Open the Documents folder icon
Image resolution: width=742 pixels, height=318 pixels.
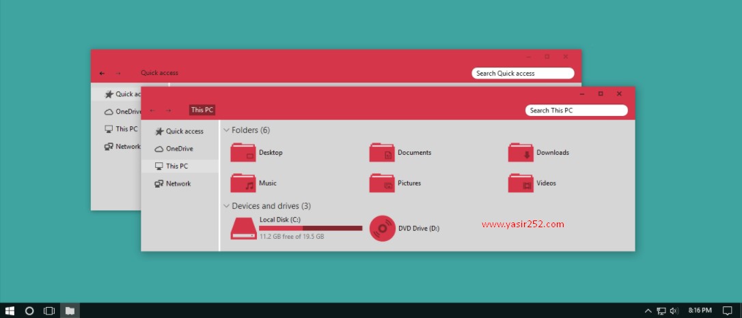click(x=382, y=153)
